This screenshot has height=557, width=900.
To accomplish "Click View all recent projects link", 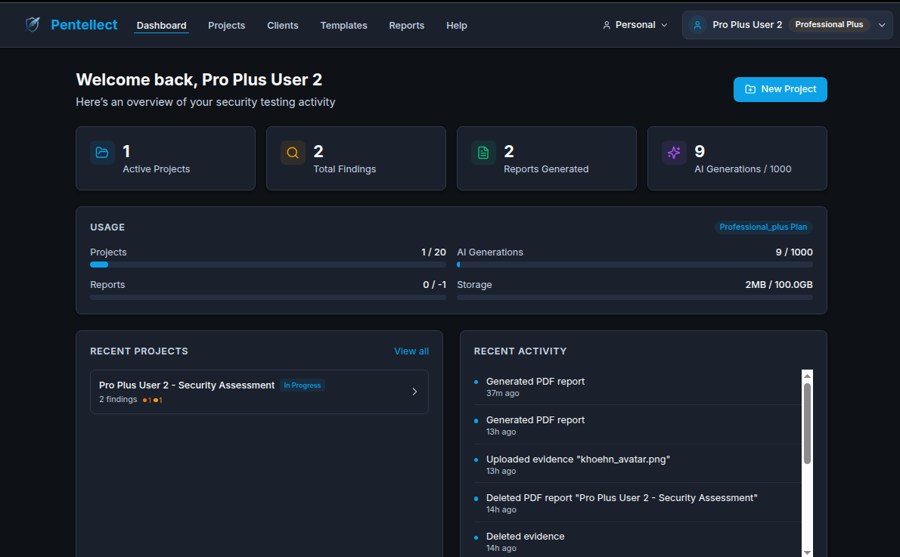I will (411, 351).
